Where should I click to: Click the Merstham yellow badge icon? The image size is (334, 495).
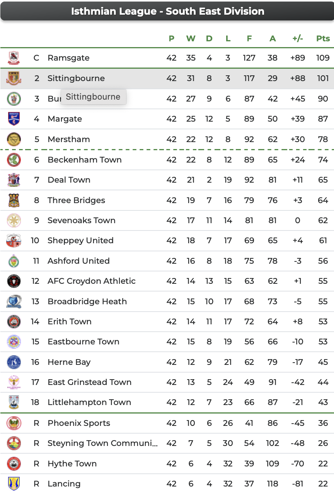[14, 139]
